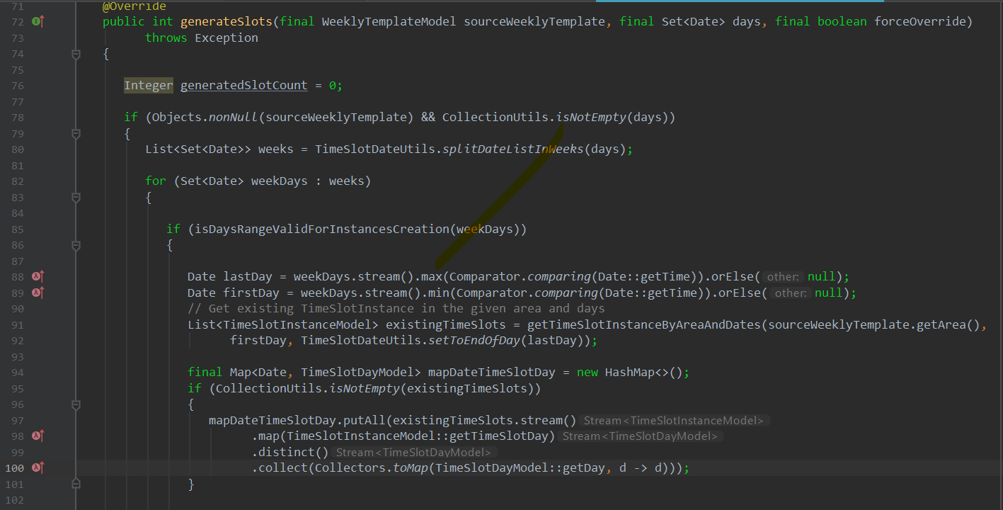This screenshot has width=1003, height=510.
Task: Click the red gutter icon on line 88
Action: (38, 276)
